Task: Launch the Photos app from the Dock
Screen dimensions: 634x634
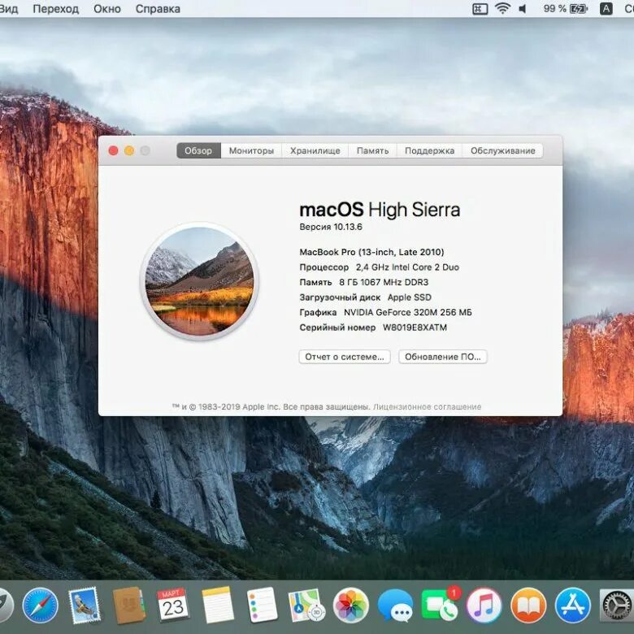Action: [350, 606]
